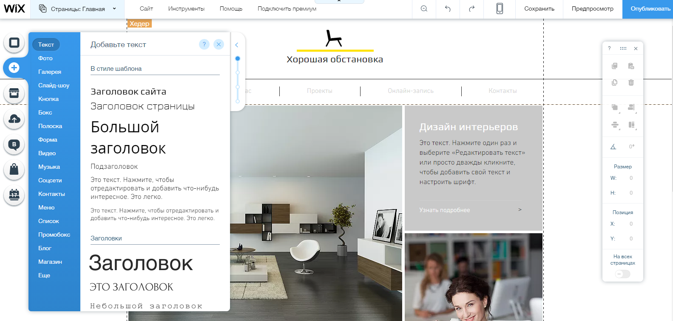This screenshot has height=321, width=673.
Task: Click the Add elements plus icon
Action: click(x=14, y=68)
